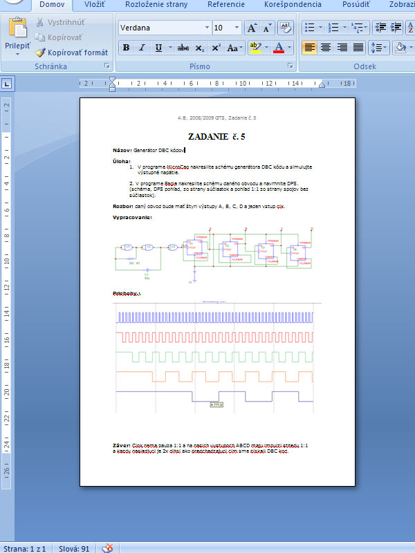Open the Posúdiť tab
415x553 pixels.
click(x=356, y=5)
